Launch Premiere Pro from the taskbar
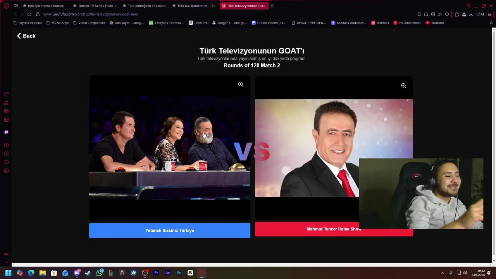 point(156,273)
